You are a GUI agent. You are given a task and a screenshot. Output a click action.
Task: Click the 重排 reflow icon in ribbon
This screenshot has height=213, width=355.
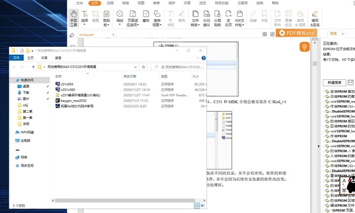click(146, 16)
